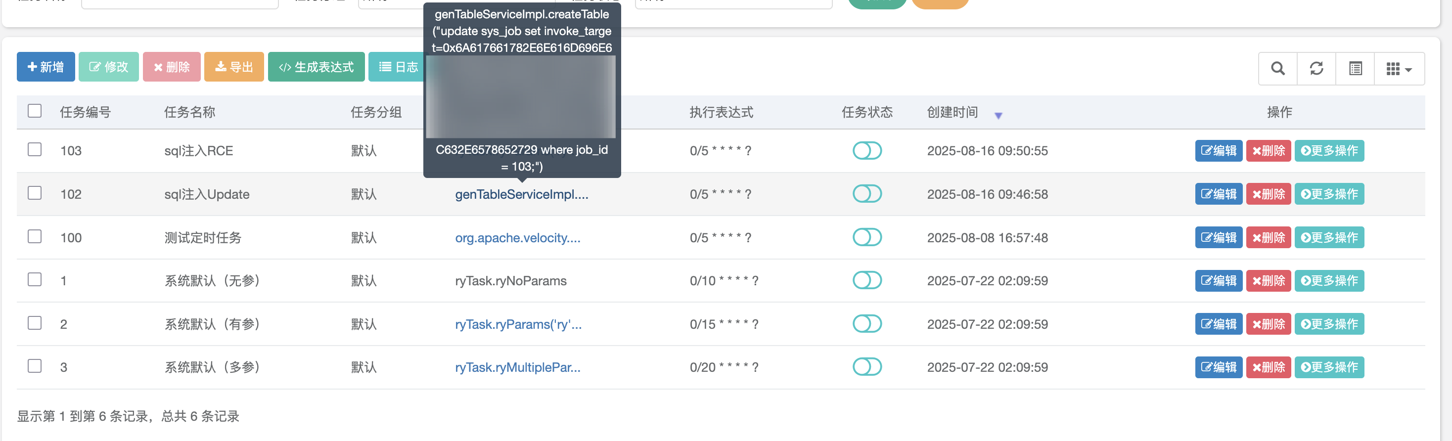The image size is (1452, 441).
Task: Click the 删除 toolbar delete button
Action: click(172, 67)
